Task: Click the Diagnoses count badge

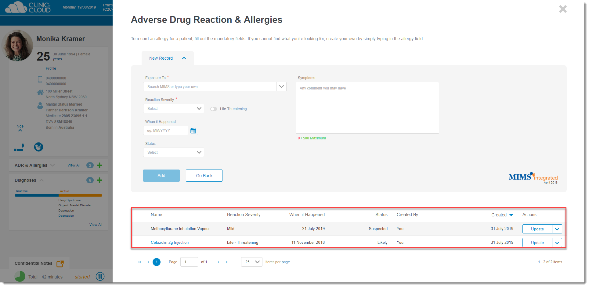Action: coord(90,180)
